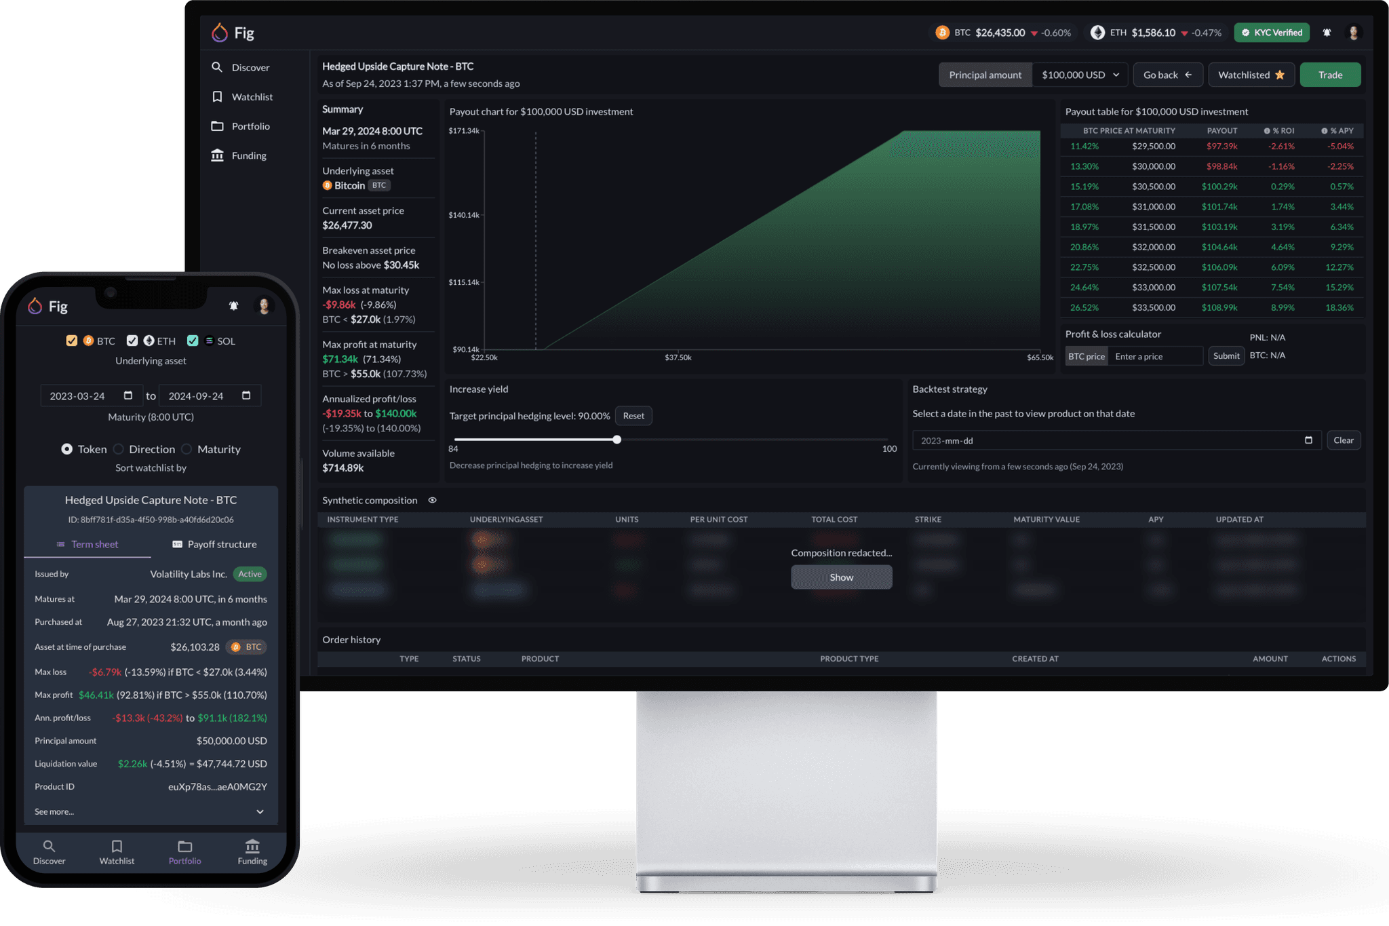Open Portfolio in desktop sidebar menu
The image size is (1389, 926).
[x=250, y=126]
